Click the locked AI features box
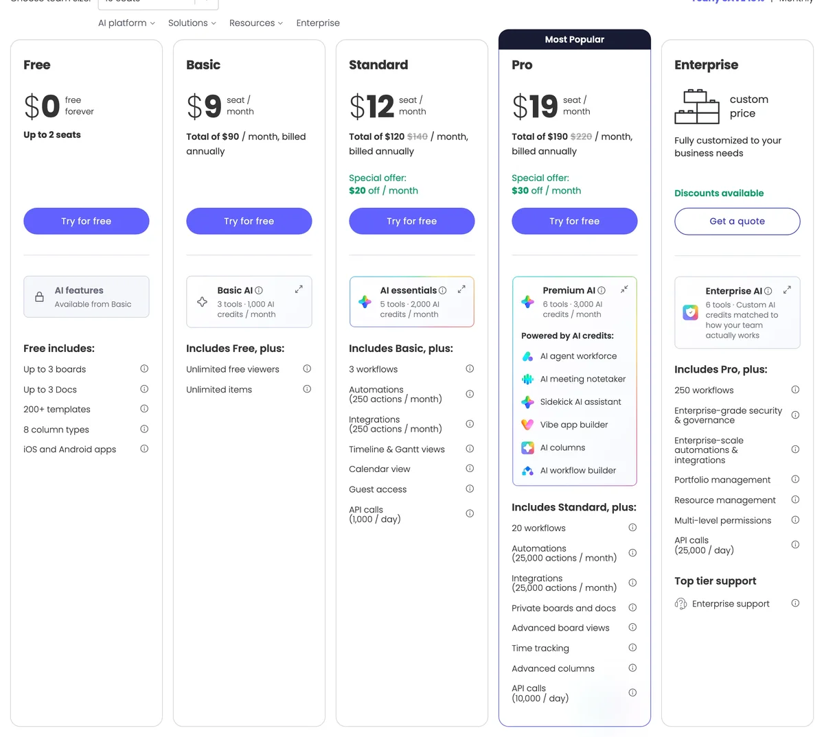Viewport: 824px width, 737px height. point(87,296)
